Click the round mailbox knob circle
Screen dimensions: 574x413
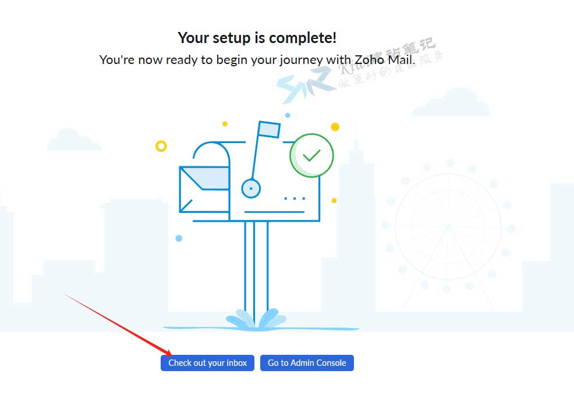(251, 188)
